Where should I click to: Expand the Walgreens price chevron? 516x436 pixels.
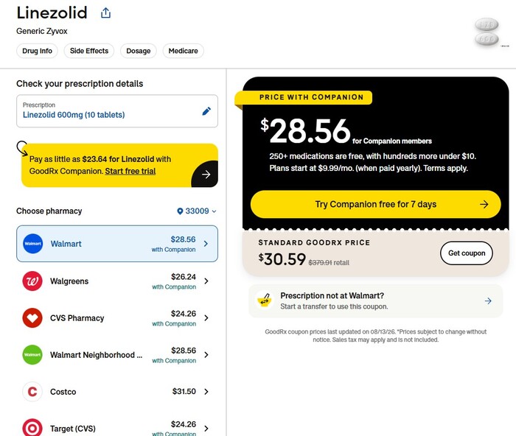(206, 281)
